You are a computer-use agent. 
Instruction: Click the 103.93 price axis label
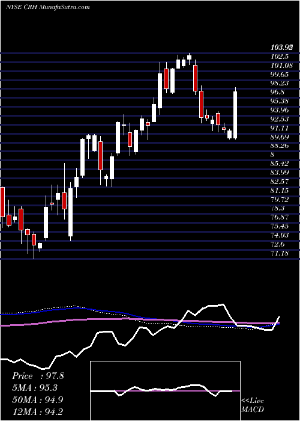(281, 48)
